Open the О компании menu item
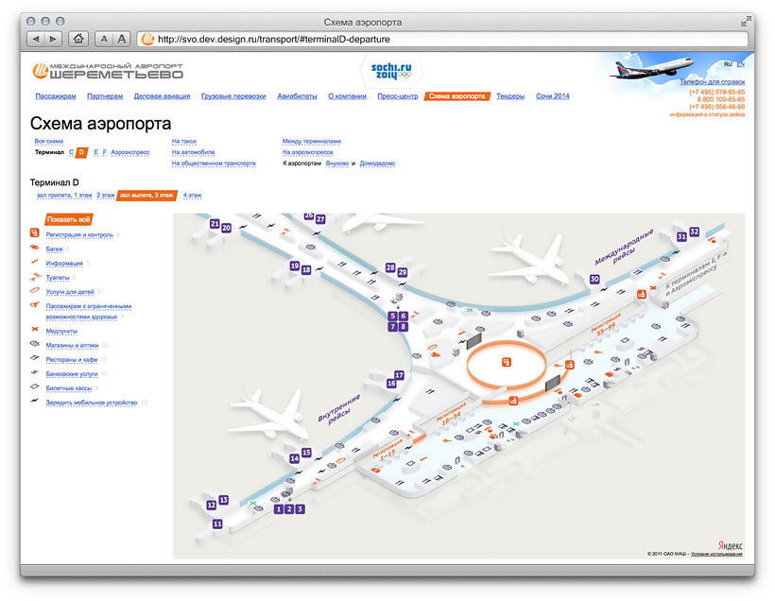The height and width of the screenshot is (601, 775). tap(348, 95)
